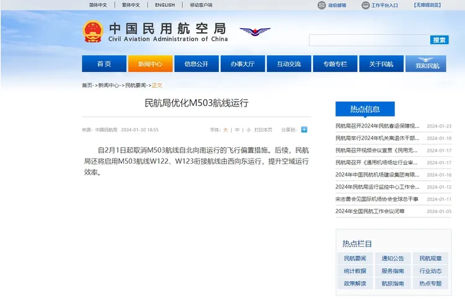This screenshot has height=308, width=465.
Task: Open news 民航局召开《通用机场场址行业审...
Action: coord(376,162)
